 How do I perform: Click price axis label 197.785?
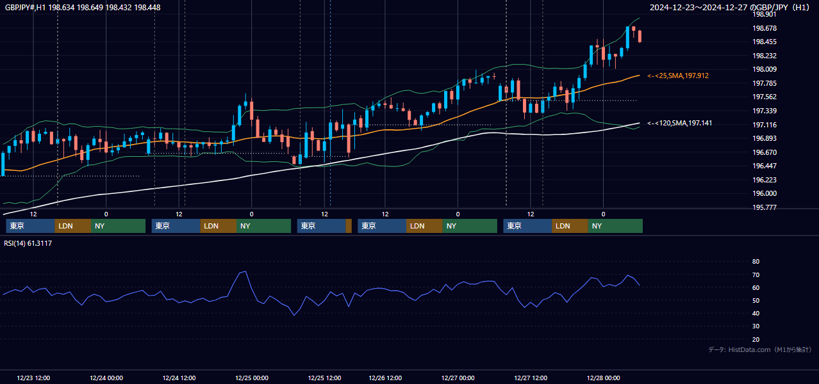tap(764, 83)
